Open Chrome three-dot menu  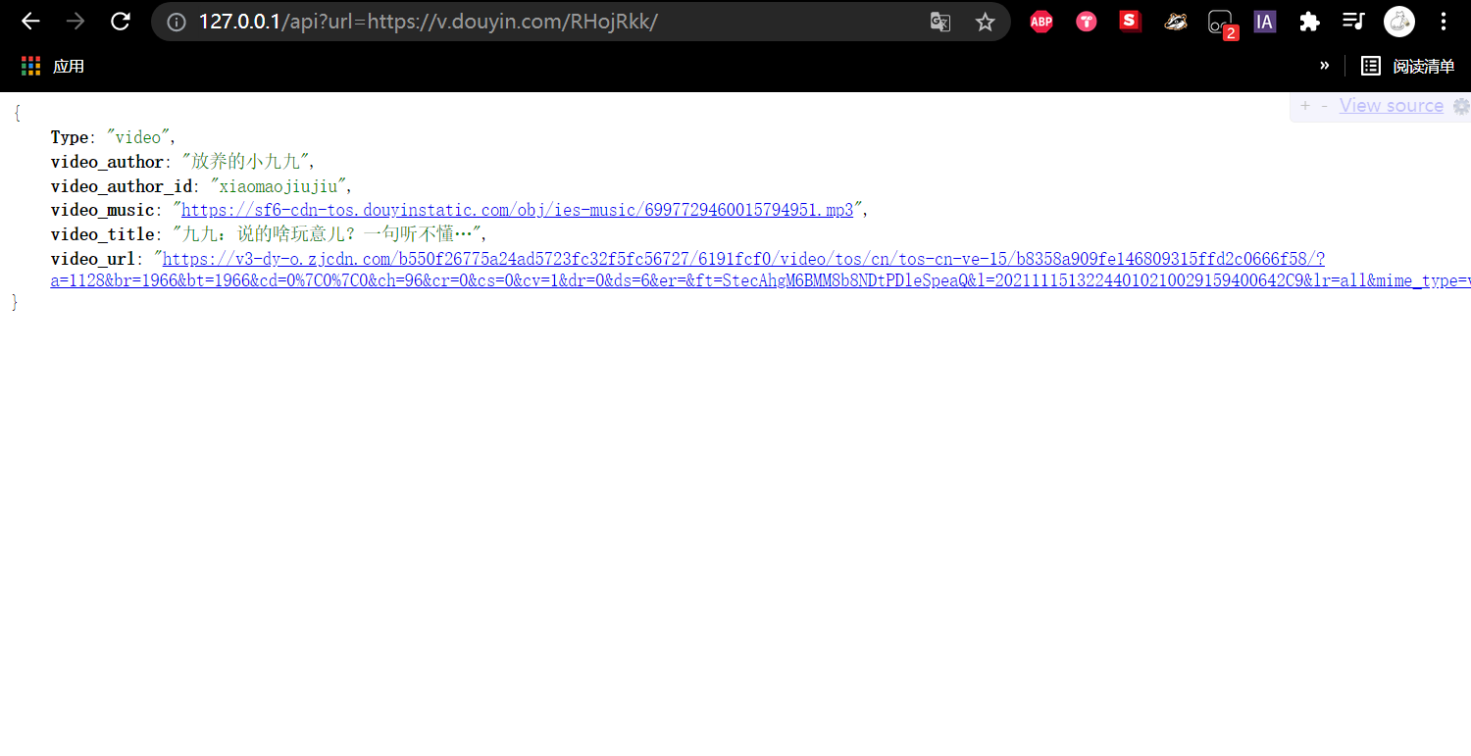1444,22
